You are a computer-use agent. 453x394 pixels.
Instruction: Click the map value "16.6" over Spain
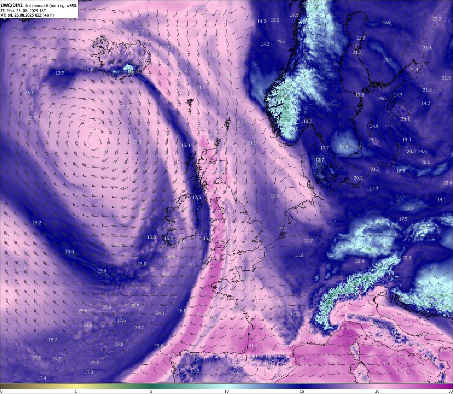click(235, 372)
